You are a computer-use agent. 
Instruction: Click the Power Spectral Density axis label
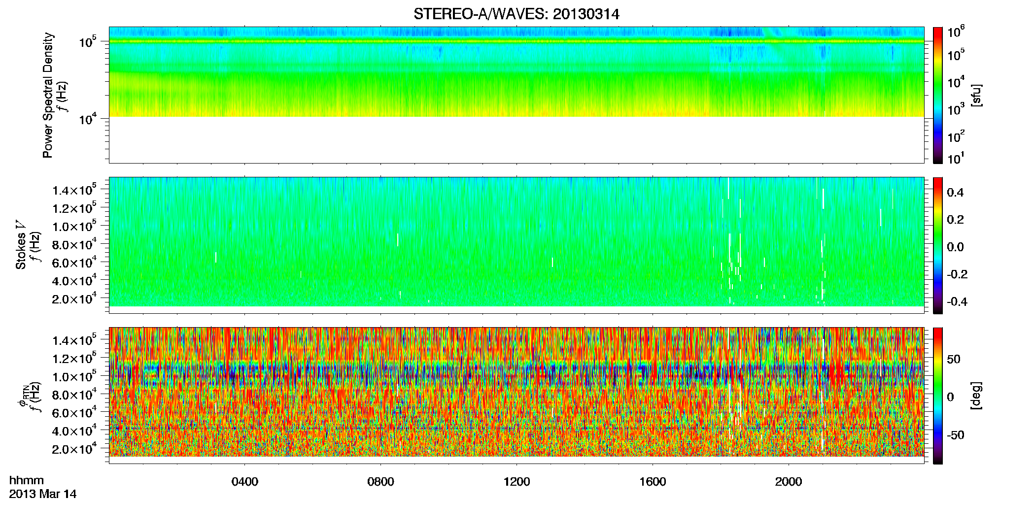coord(48,95)
